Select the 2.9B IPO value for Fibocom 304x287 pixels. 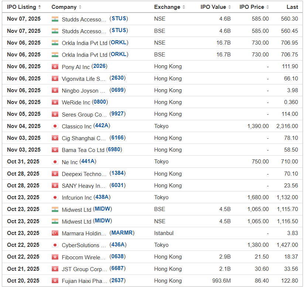[225, 257]
